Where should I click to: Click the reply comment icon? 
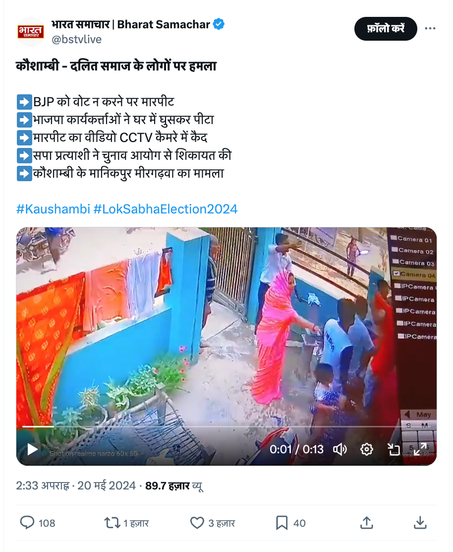click(x=27, y=523)
